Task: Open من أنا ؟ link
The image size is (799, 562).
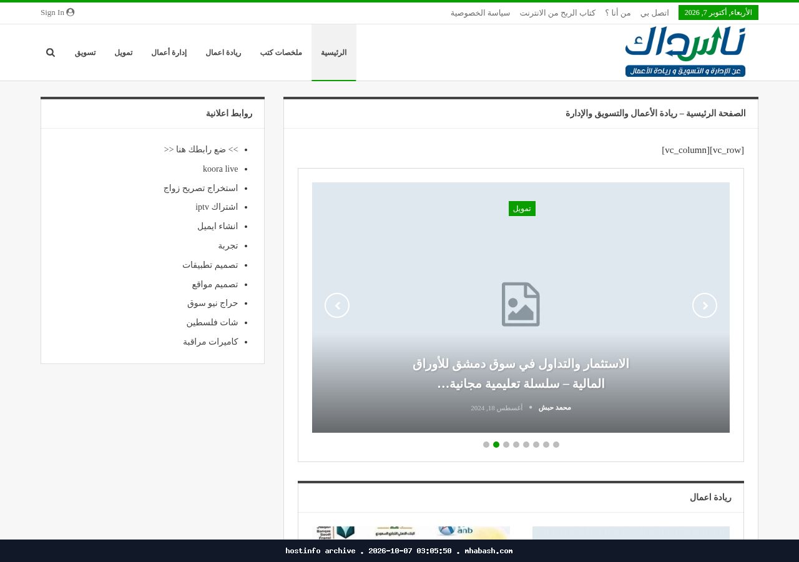Action: tap(618, 12)
